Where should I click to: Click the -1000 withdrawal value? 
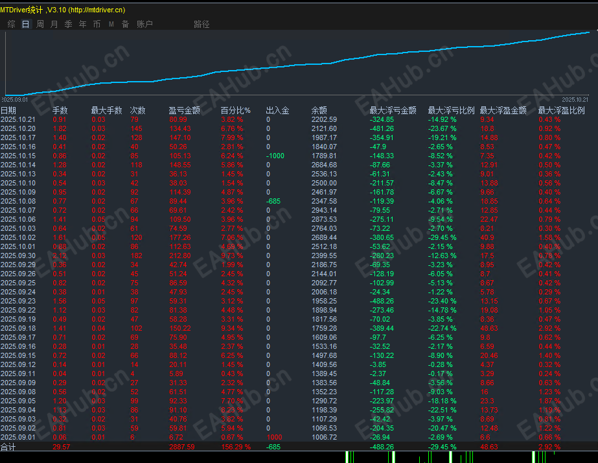275,156
